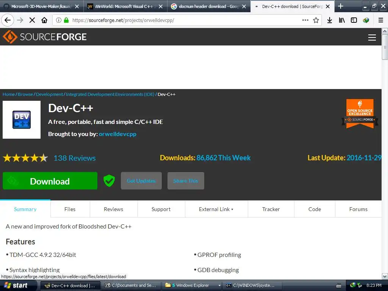Click the browser forward arrow
388x291 pixels.
(20, 20)
